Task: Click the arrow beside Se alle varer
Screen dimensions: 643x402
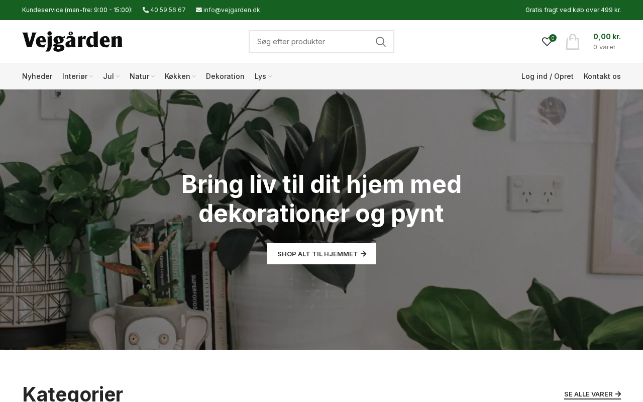Action: point(618,394)
